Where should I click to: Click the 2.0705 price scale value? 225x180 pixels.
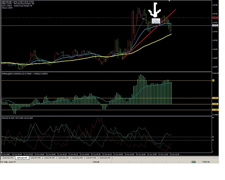click(x=215, y=40)
